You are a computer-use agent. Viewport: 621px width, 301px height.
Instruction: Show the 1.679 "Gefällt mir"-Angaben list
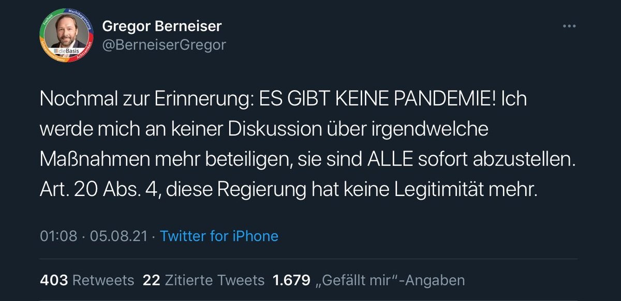tap(391, 280)
